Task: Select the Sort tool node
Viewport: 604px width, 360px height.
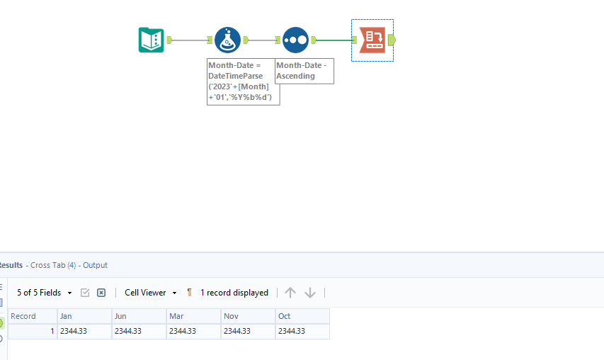Action: tap(295, 40)
